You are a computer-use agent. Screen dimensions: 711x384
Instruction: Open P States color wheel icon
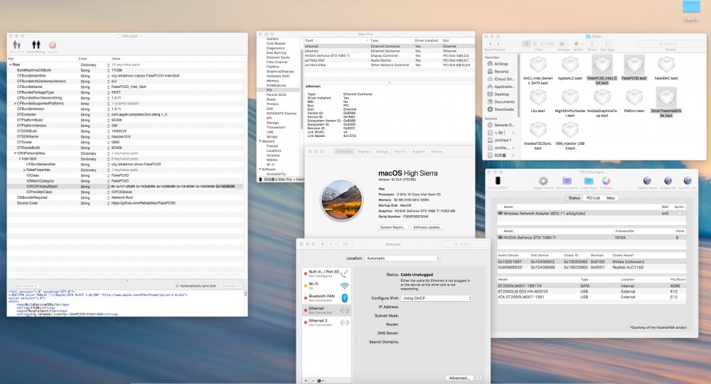point(606,181)
